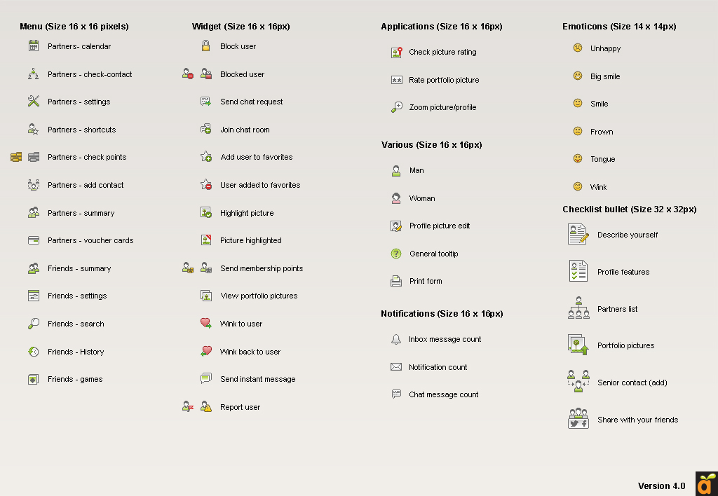Click the Portfolio pictures checklist icon
Screen dimensions: 718x496
[578, 345]
